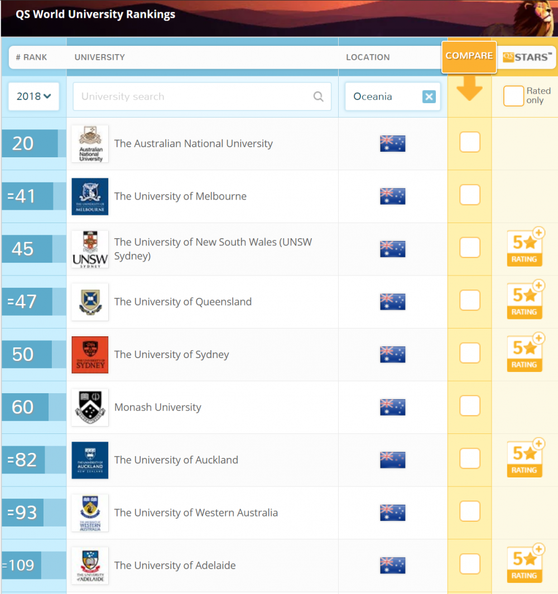Click the search magnifier icon
This screenshot has height=594, width=558.
(x=318, y=96)
